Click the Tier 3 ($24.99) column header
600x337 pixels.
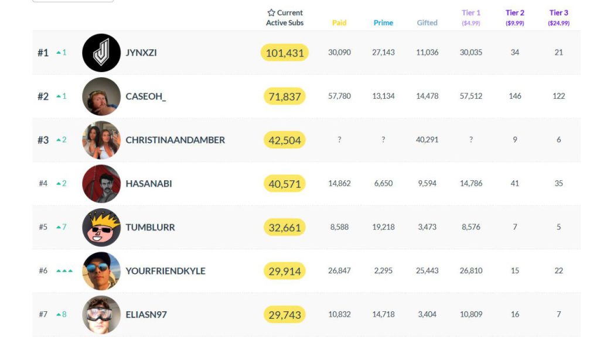click(x=558, y=16)
